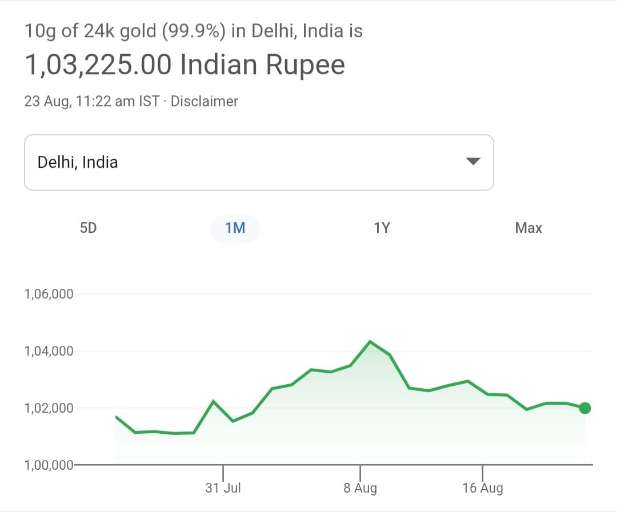Click the 1,06,000 axis label
Image resolution: width=617 pixels, height=512 pixels.
click(49, 295)
